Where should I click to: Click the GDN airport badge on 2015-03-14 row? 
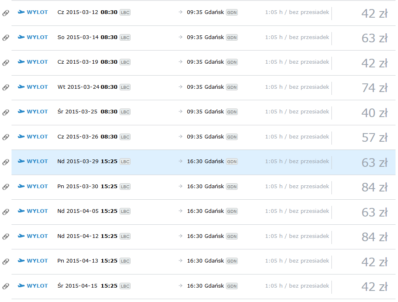click(232, 37)
